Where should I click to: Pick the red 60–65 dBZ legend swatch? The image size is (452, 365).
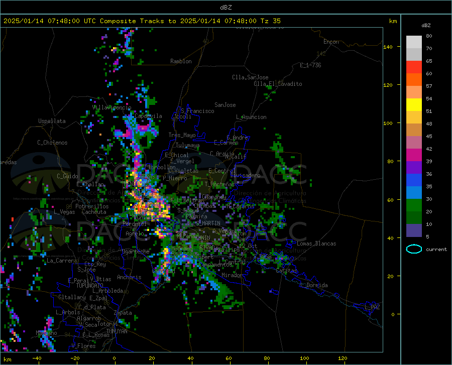click(x=414, y=67)
